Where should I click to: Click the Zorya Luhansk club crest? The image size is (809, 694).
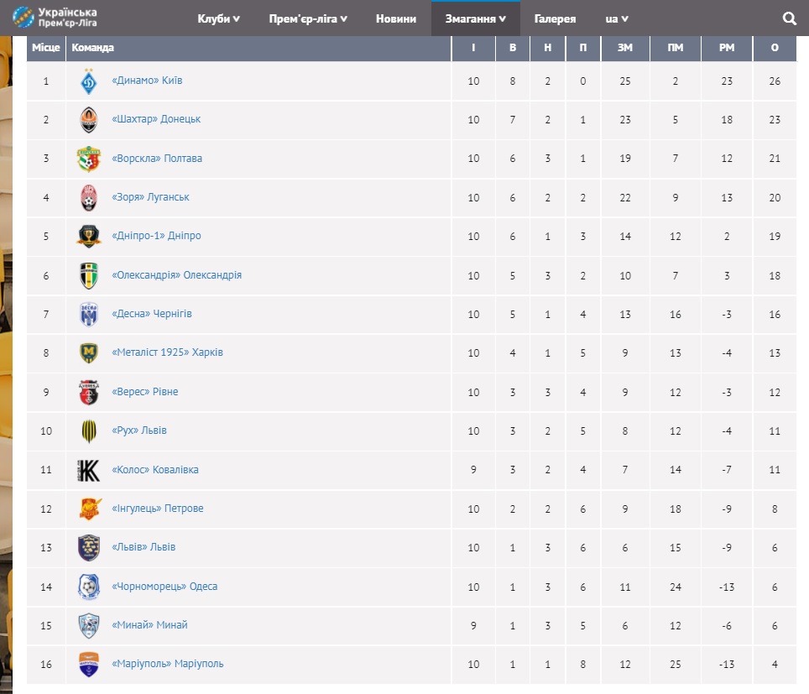(88, 198)
